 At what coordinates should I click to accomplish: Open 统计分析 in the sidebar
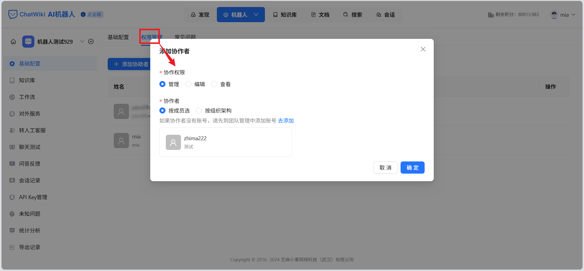[x=50, y=231]
